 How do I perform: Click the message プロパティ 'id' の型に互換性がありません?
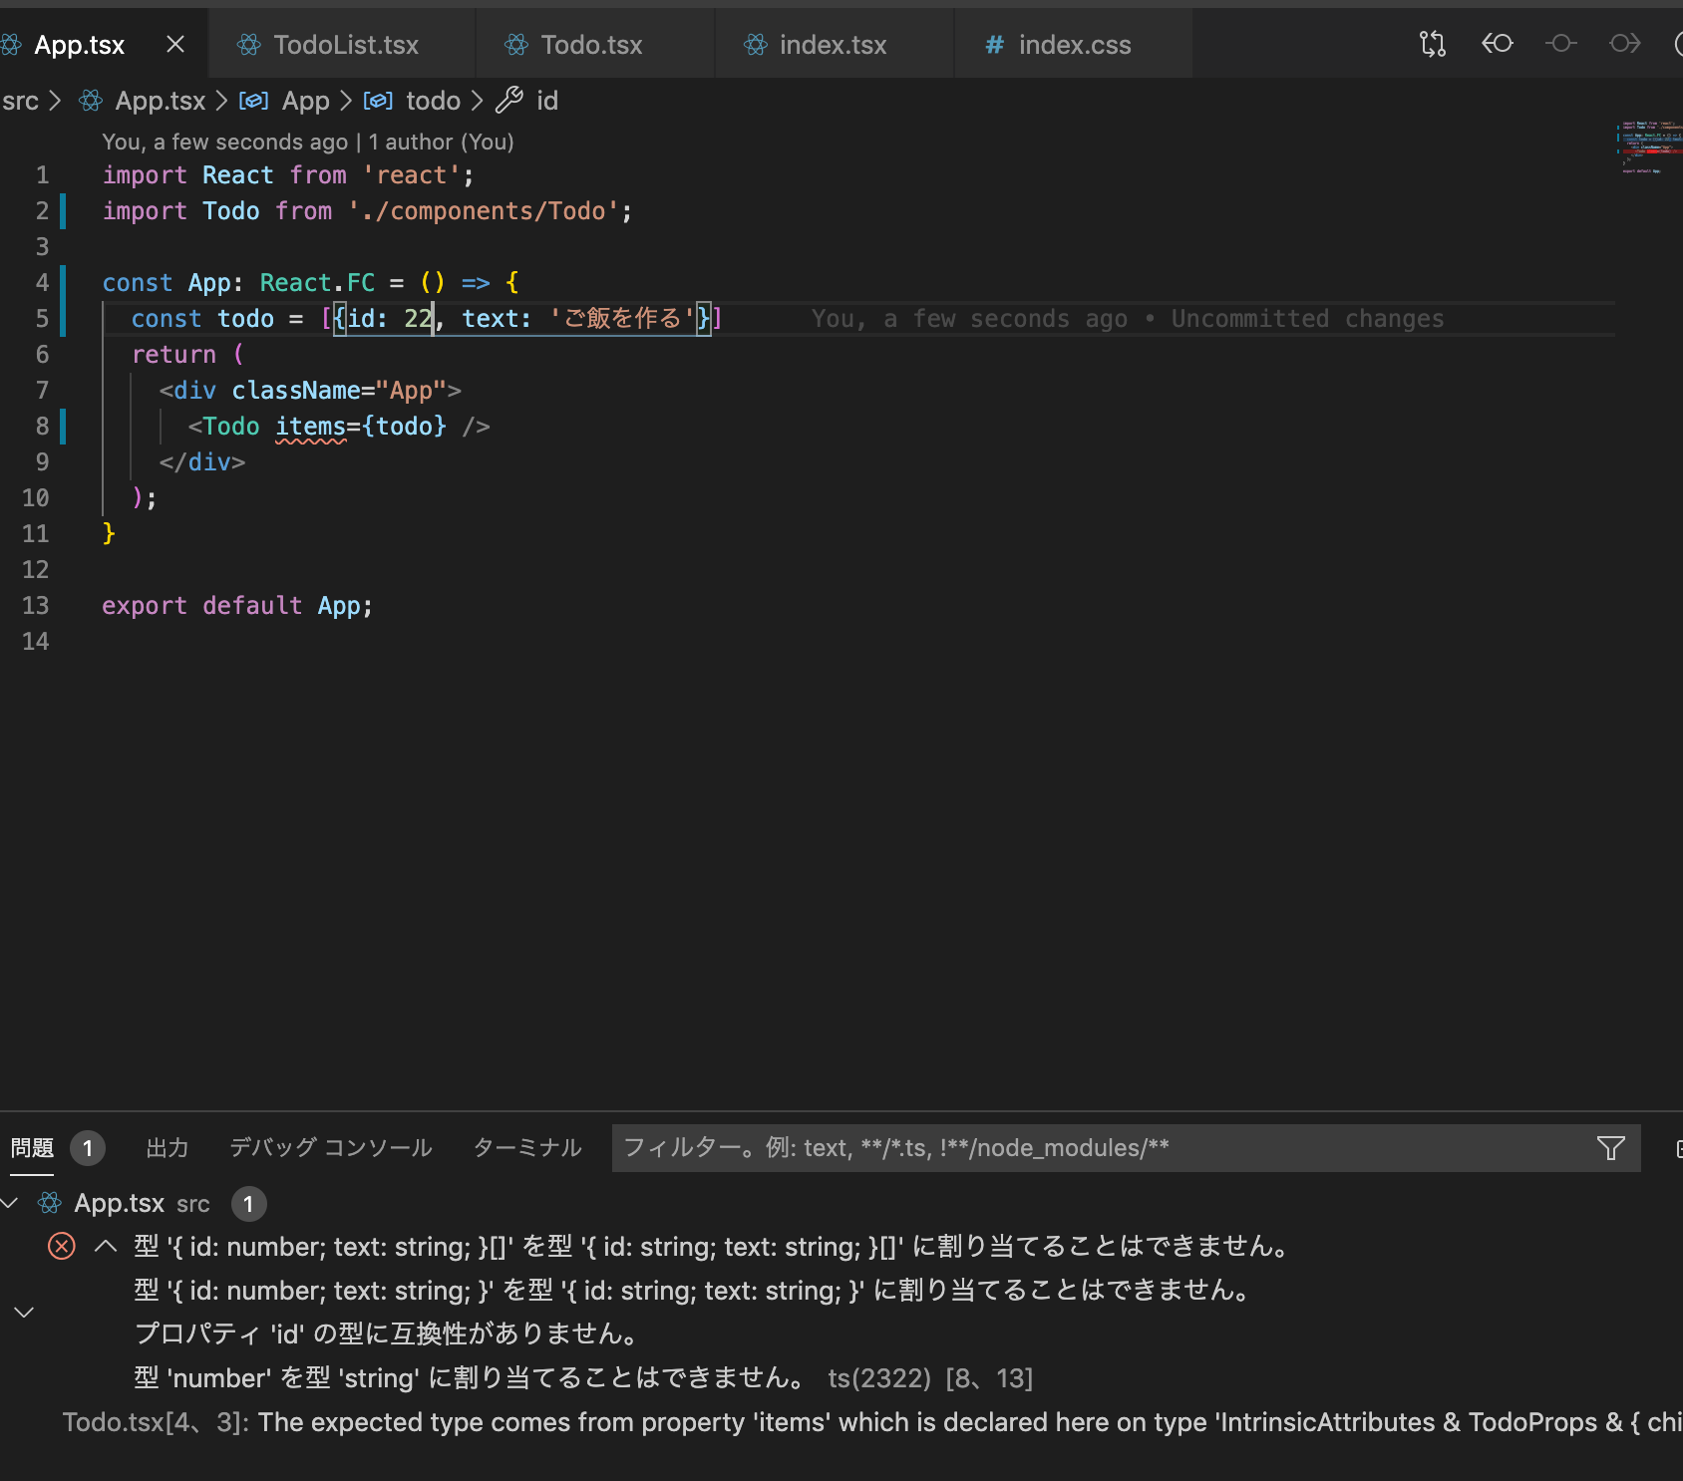[x=387, y=1333]
